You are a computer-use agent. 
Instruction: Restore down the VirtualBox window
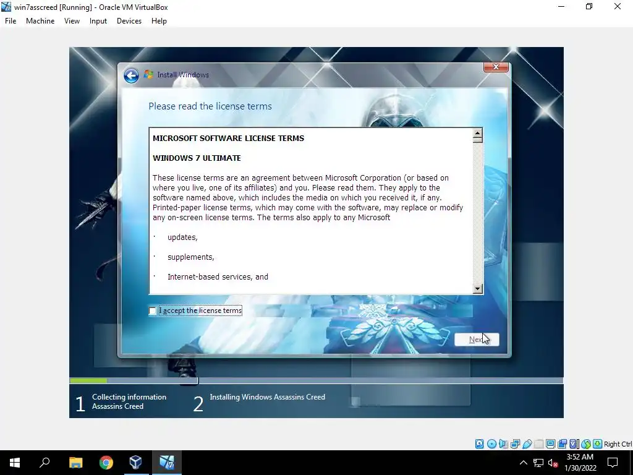pyautogui.click(x=589, y=6)
